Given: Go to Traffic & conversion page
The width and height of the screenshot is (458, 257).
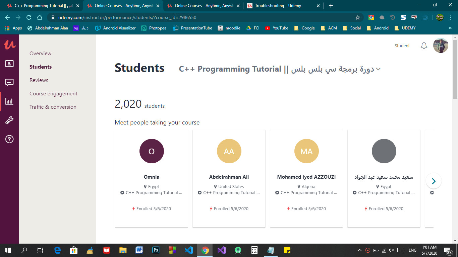Looking at the screenshot, I should [x=52, y=107].
